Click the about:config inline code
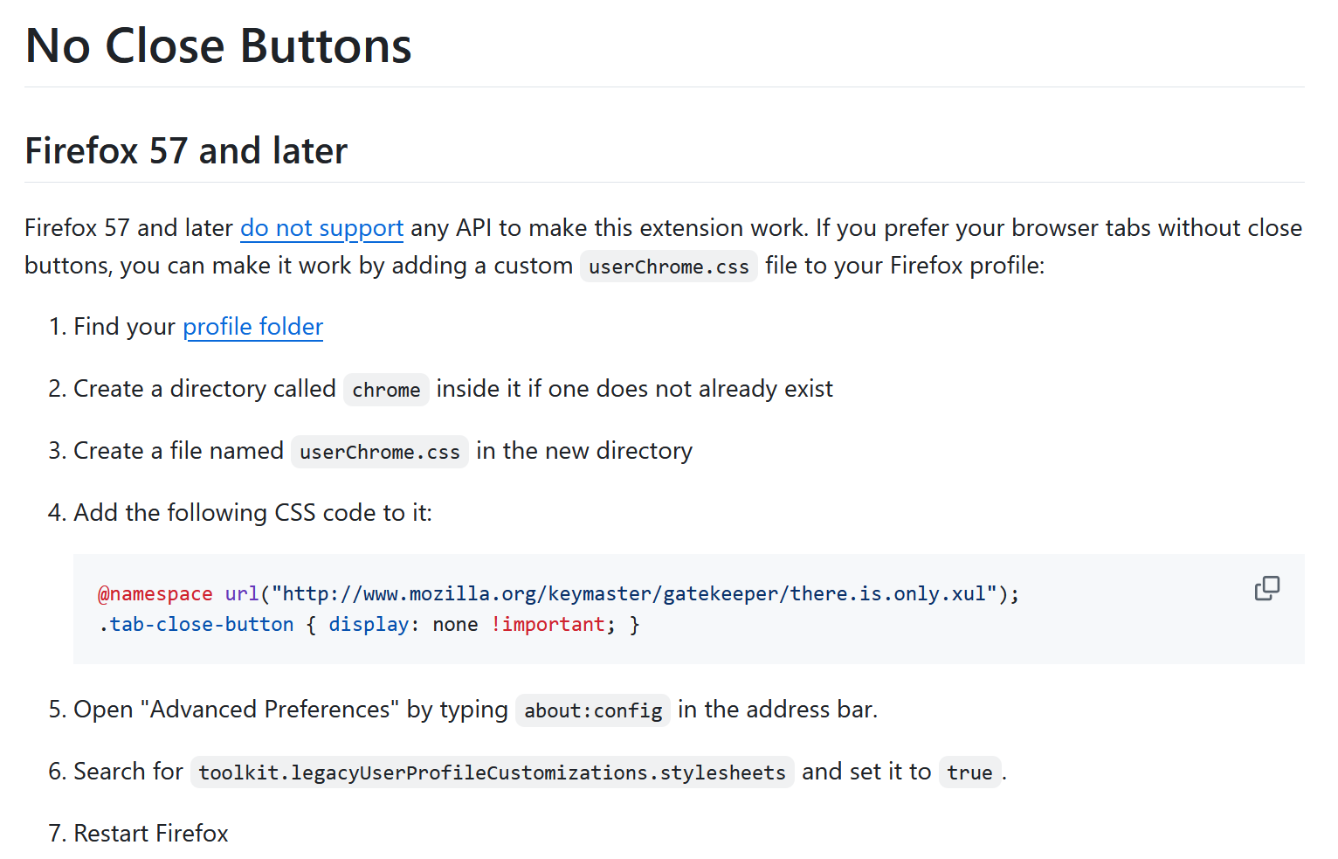1338x859 pixels. 593,710
